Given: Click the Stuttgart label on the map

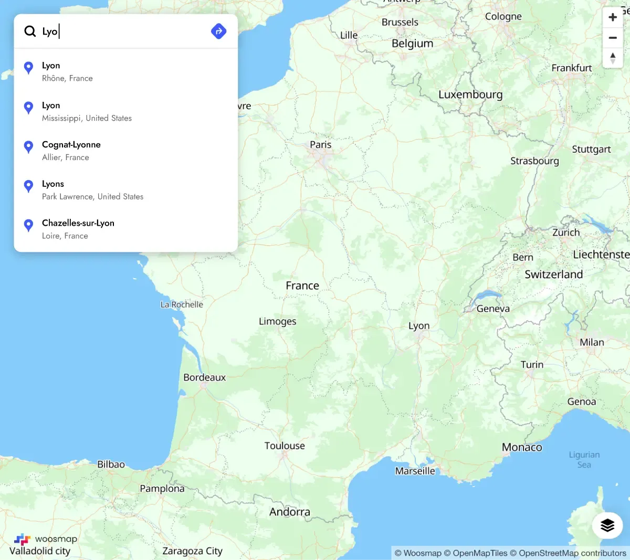Looking at the screenshot, I should click(x=591, y=150).
